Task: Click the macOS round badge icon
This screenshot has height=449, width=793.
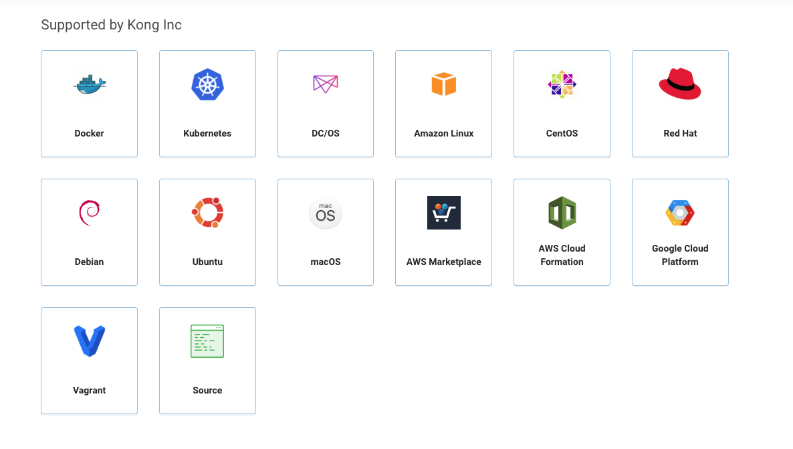Action: [x=325, y=213]
